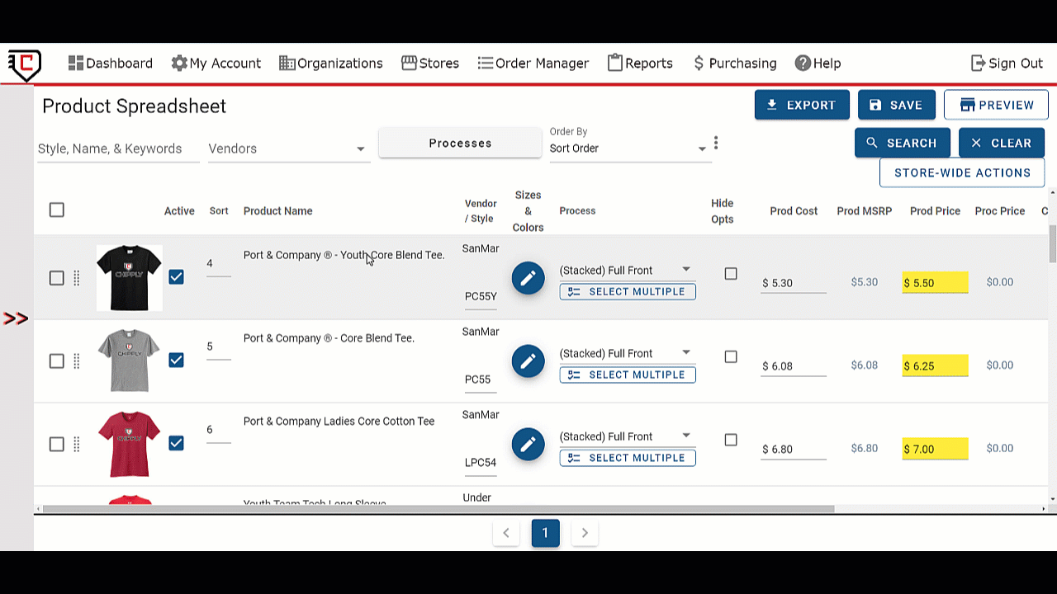Open the three-dot more options menu
Viewport: 1057px width, 594px height.
point(716,143)
